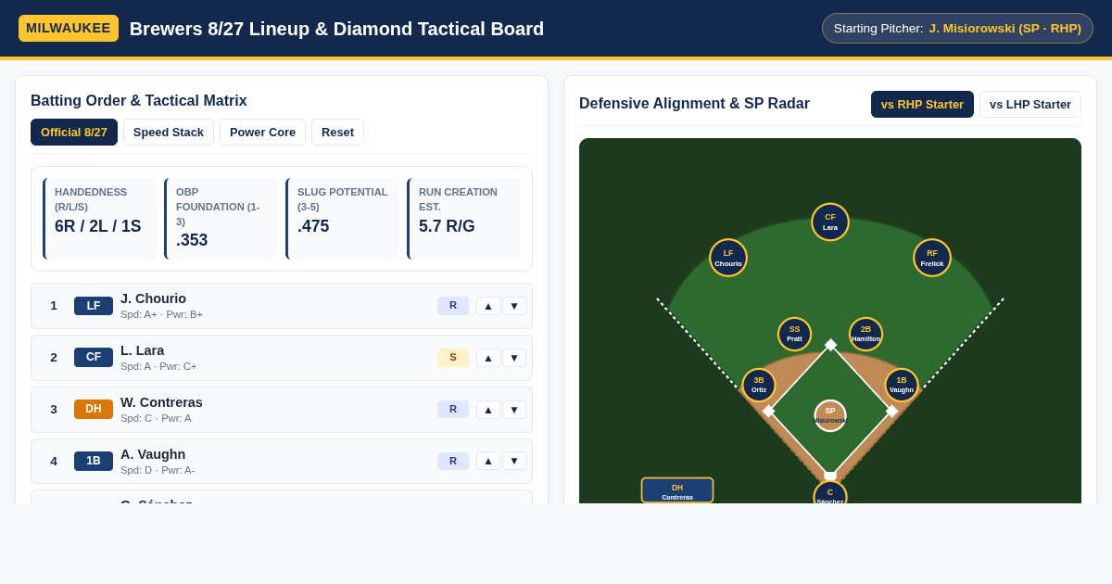Click the Batting Order & Tactical Matrix heading

[x=139, y=101]
